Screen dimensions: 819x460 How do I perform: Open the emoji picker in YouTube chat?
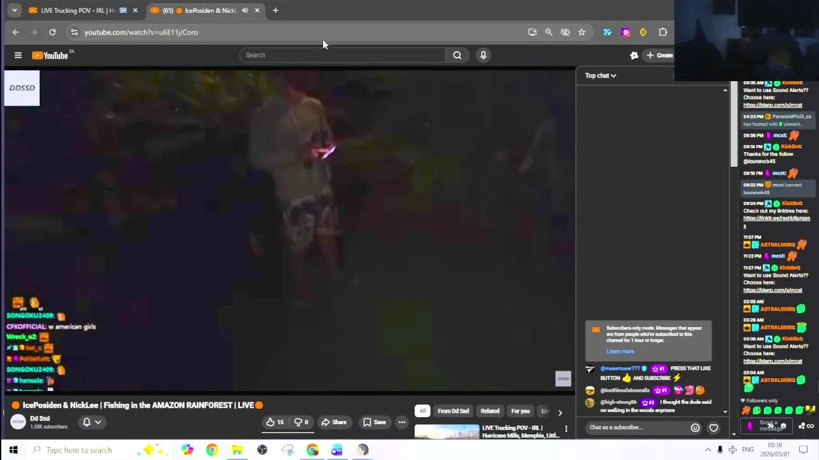click(695, 428)
